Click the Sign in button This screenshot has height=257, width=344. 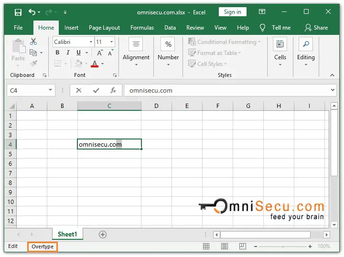[232, 12]
